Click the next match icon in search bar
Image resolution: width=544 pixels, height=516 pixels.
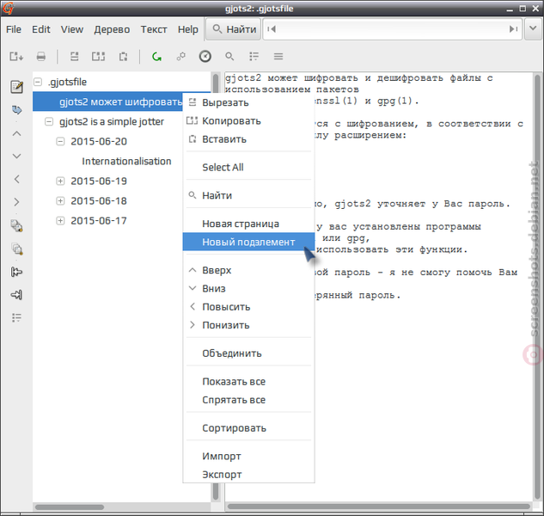(x=513, y=29)
